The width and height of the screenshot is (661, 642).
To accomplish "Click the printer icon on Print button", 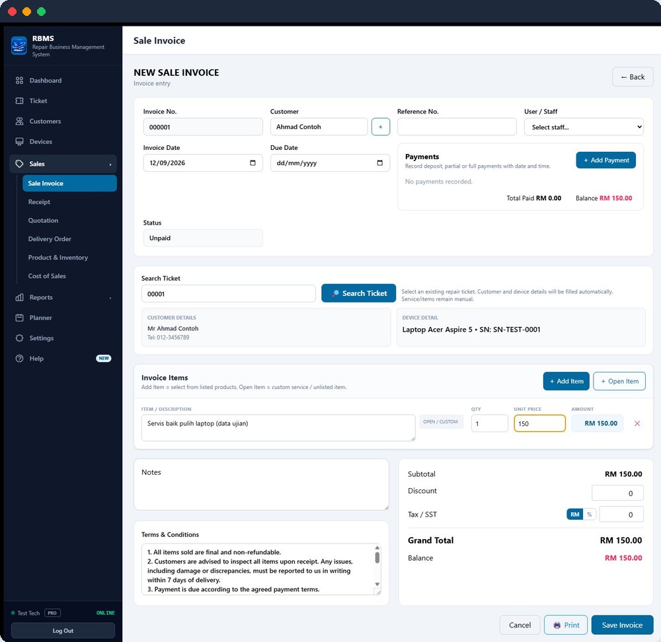I will tap(557, 625).
